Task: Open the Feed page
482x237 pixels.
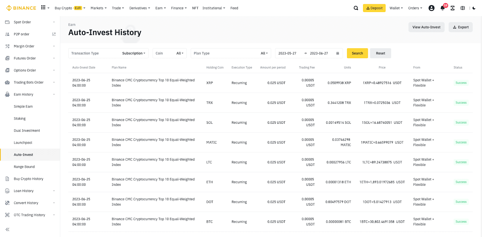Action: (x=234, y=8)
